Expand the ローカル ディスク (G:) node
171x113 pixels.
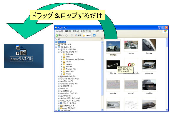pos(59,84)
